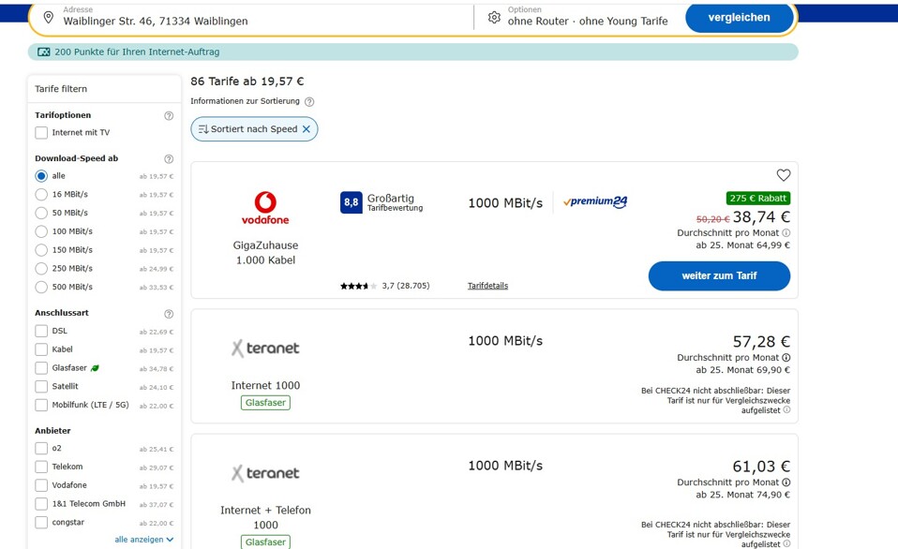Viewport: 898px width, 549px height.
Task: Click the address location pin icon
Action: click(x=49, y=18)
